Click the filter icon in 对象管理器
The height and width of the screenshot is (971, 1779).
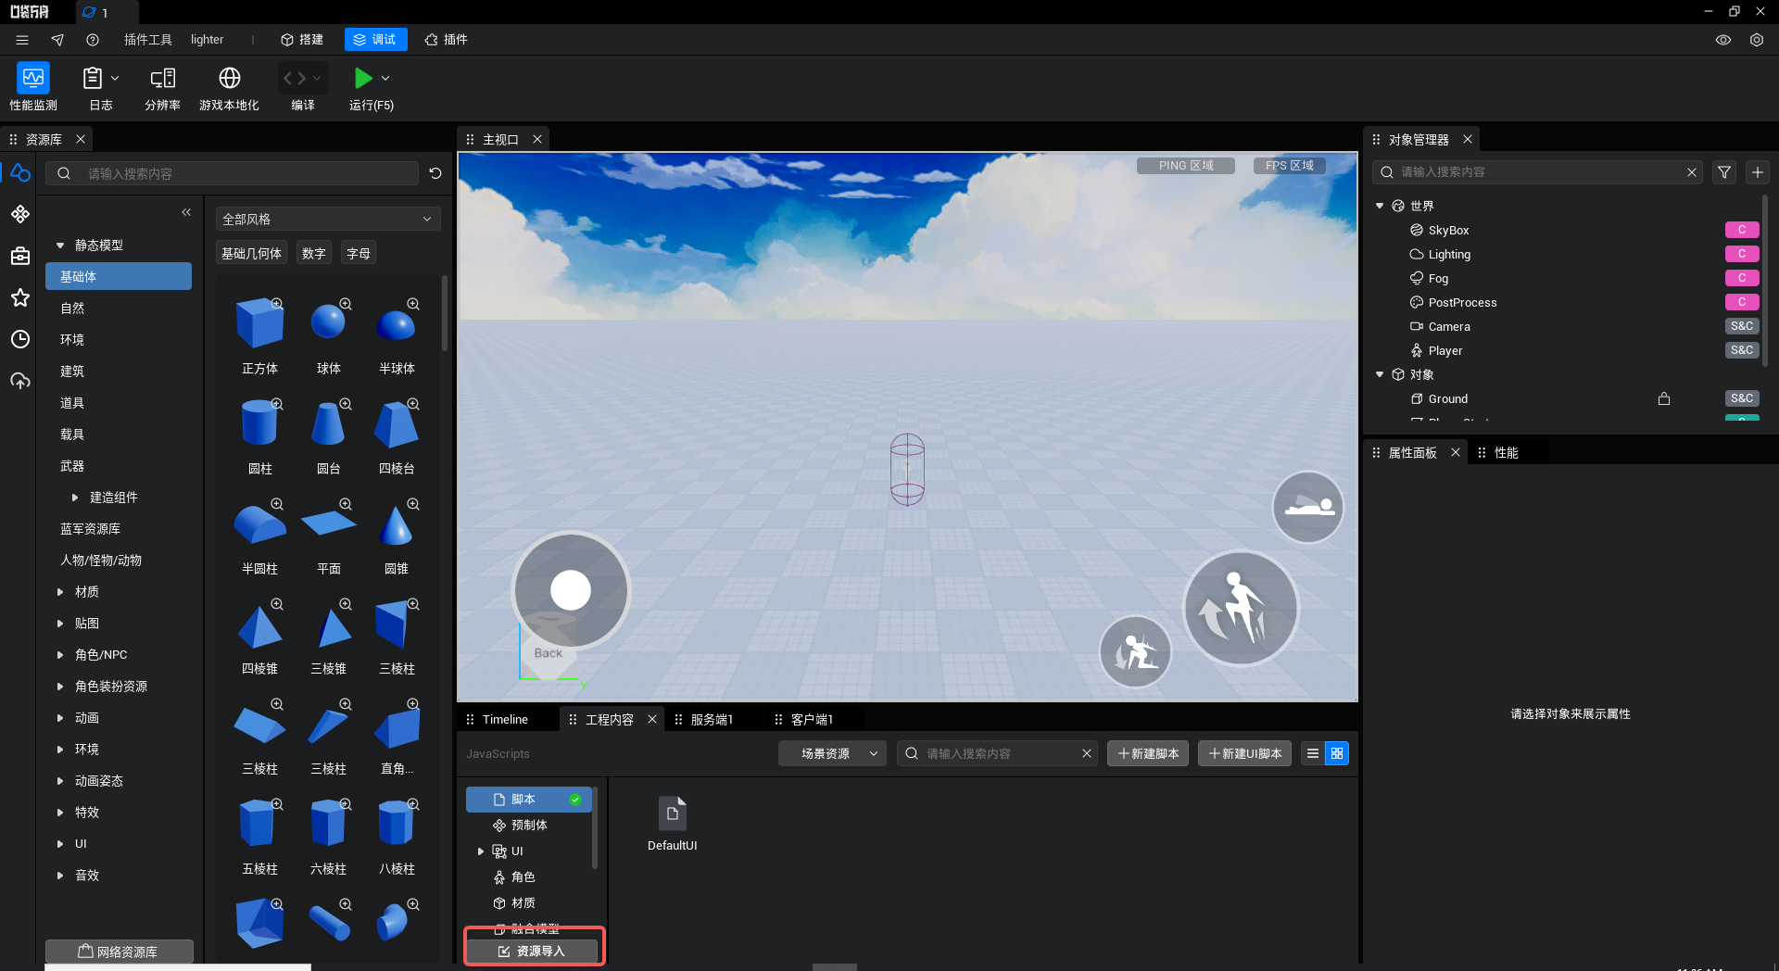(1724, 172)
